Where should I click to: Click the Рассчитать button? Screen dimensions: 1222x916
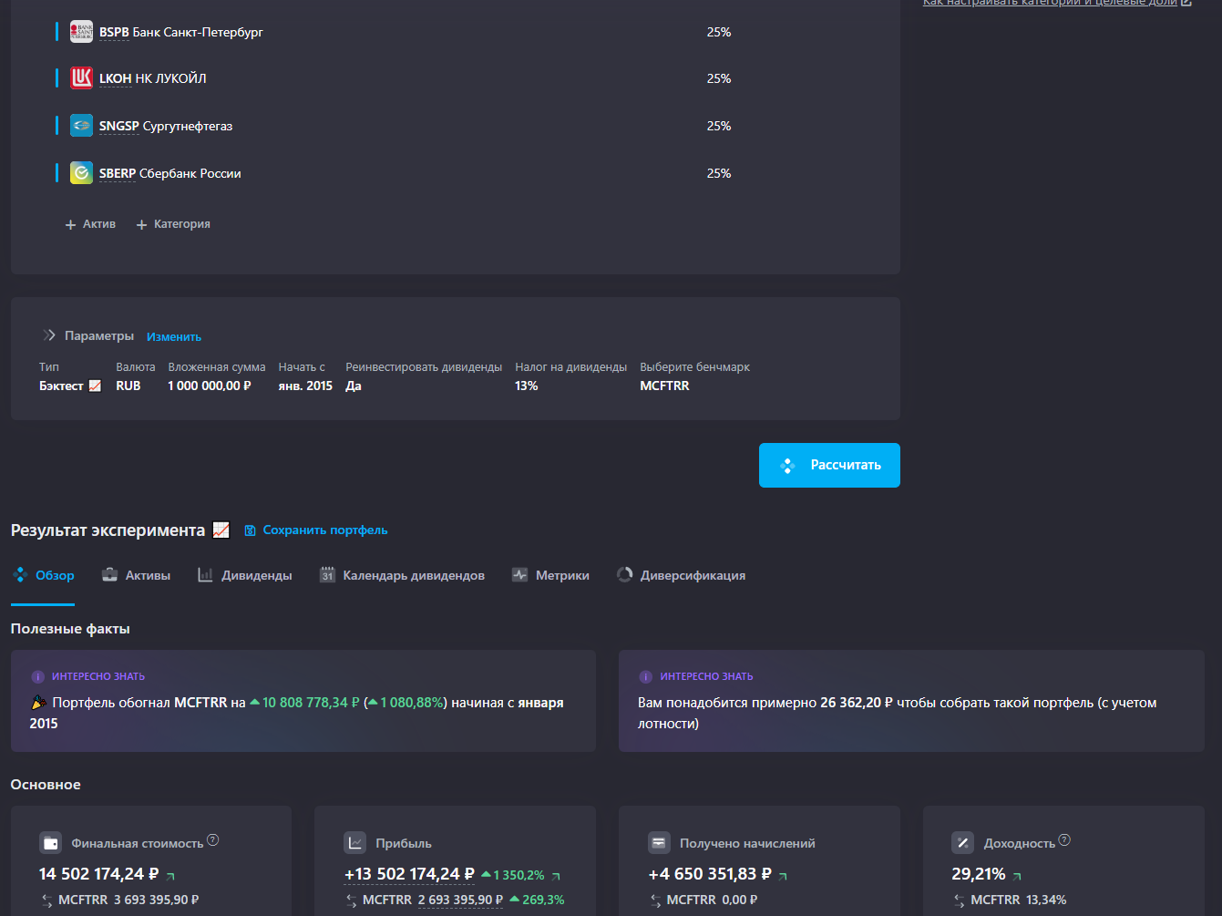(829, 465)
